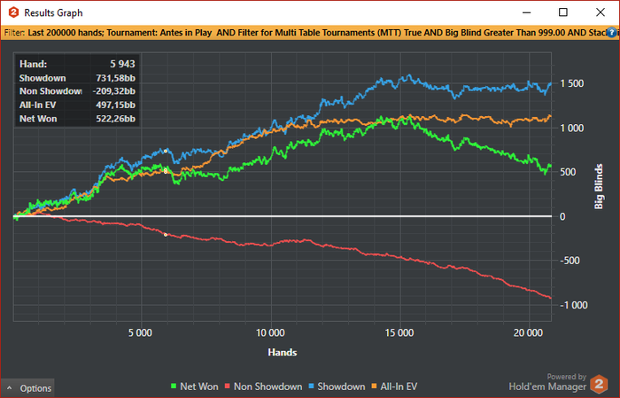Click the Big Blinds y-axis title
The width and height of the screenshot is (620, 398).
pyautogui.click(x=599, y=186)
